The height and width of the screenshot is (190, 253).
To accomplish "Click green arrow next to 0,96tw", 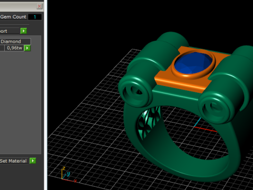I will pos(27,48).
